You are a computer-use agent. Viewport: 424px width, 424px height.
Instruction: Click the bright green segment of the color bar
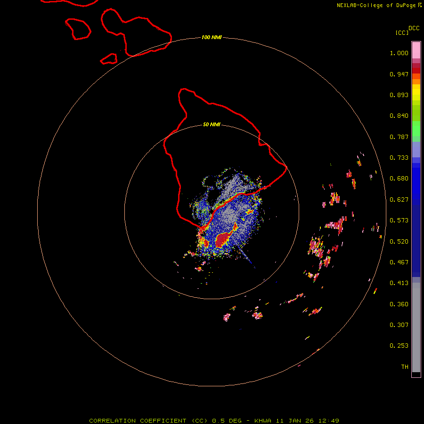coord(416,129)
